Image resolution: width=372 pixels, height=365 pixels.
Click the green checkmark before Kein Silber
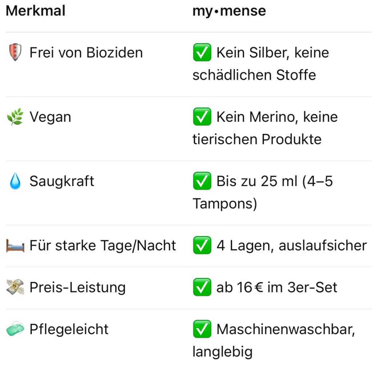(202, 53)
